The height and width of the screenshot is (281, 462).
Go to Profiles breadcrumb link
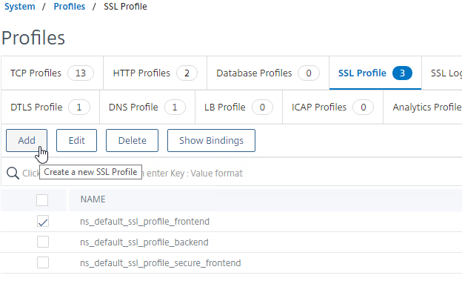click(x=70, y=7)
